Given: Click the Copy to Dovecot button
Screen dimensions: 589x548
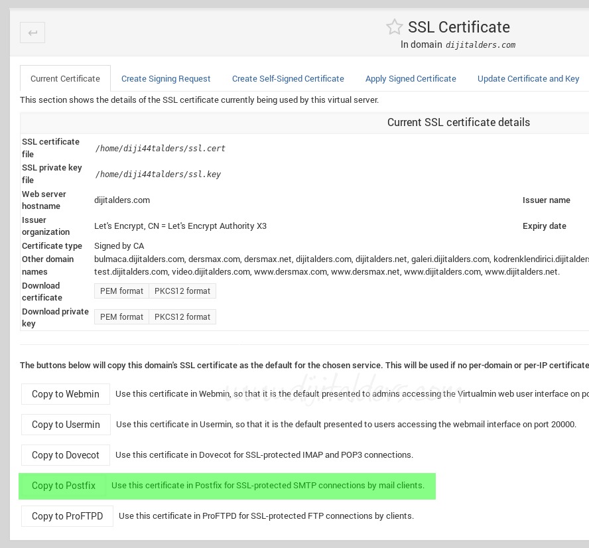Looking at the screenshot, I should (65, 455).
